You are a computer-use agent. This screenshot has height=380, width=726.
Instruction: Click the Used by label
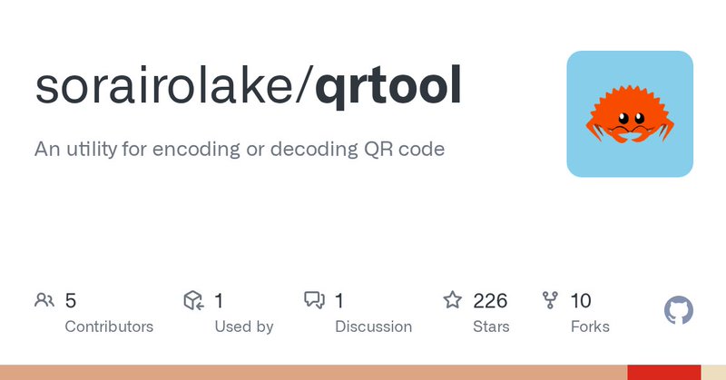244,326
